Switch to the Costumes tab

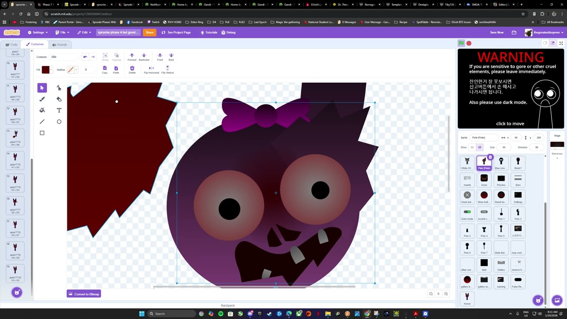pyautogui.click(x=35, y=44)
